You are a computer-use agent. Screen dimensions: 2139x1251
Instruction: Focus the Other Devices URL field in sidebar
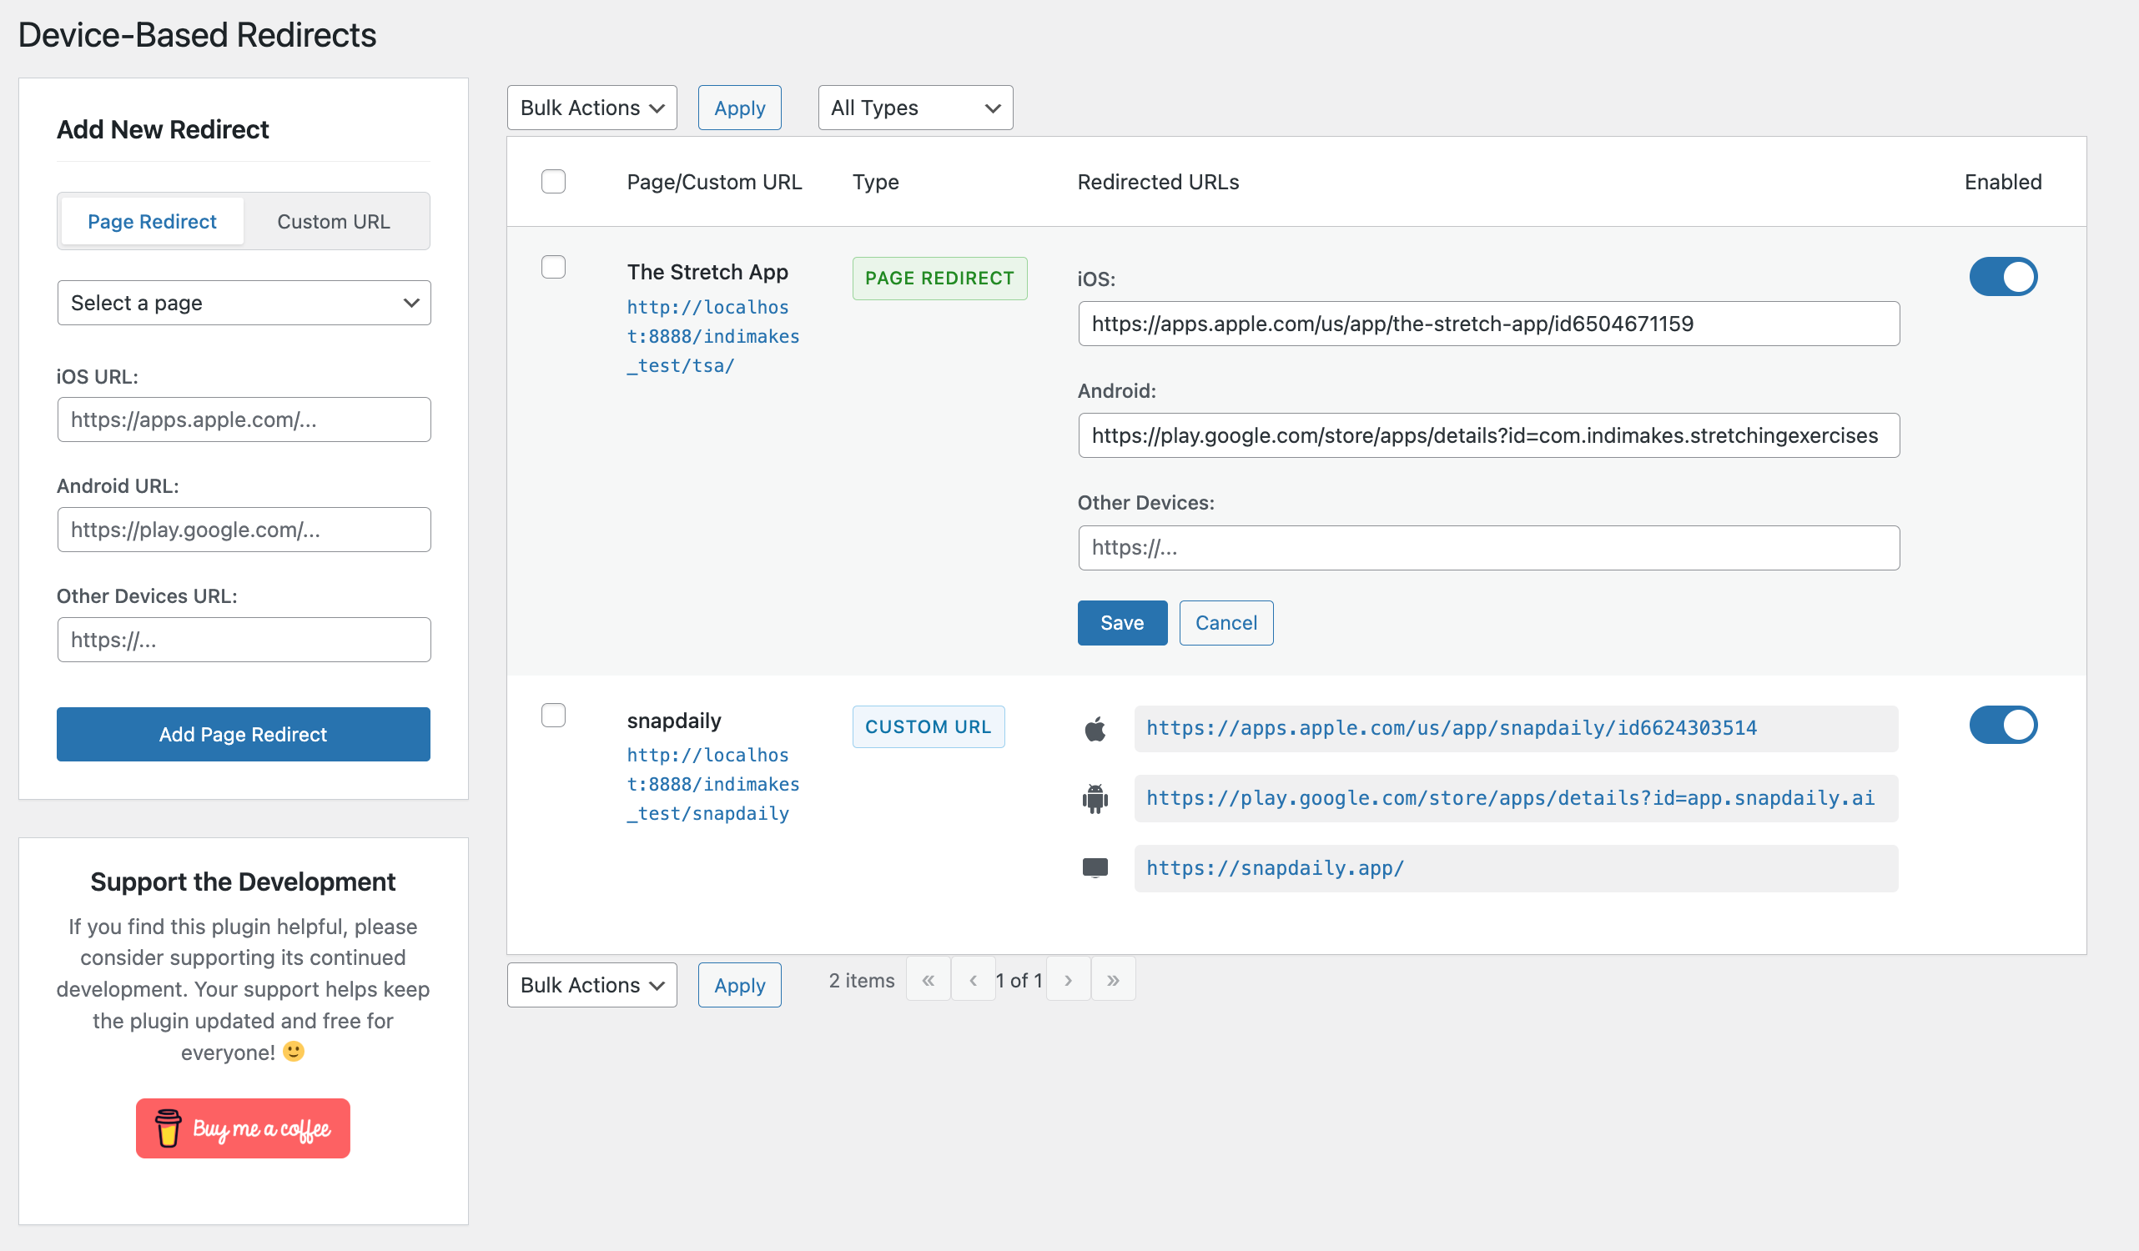tap(244, 640)
